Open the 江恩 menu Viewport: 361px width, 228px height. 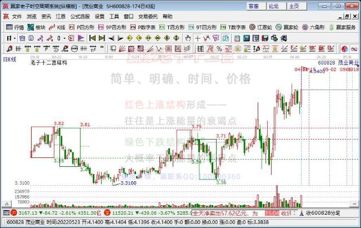[x=61, y=16]
